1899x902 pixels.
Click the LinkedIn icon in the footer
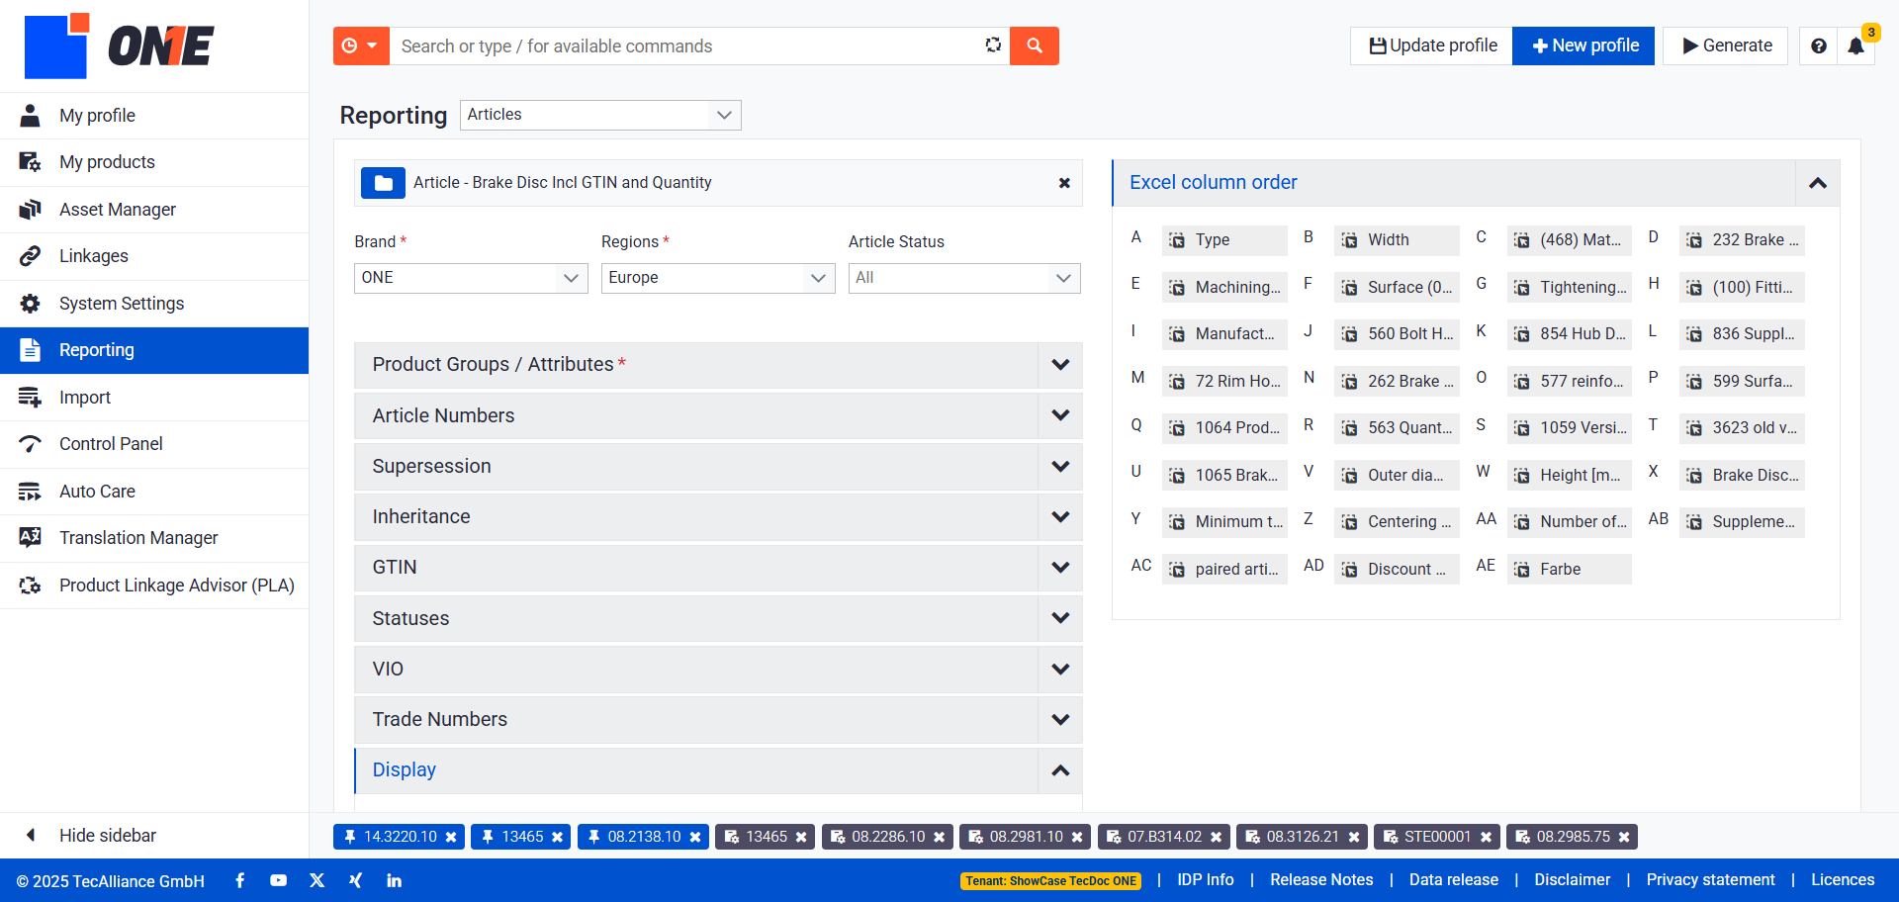pyautogui.click(x=394, y=880)
